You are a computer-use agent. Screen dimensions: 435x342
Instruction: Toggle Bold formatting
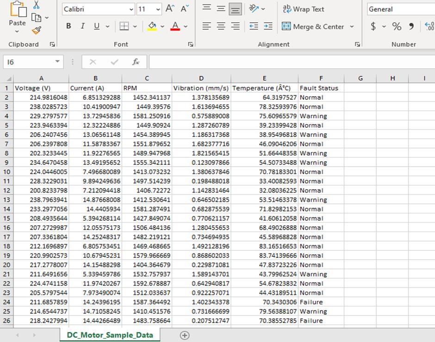click(x=68, y=26)
